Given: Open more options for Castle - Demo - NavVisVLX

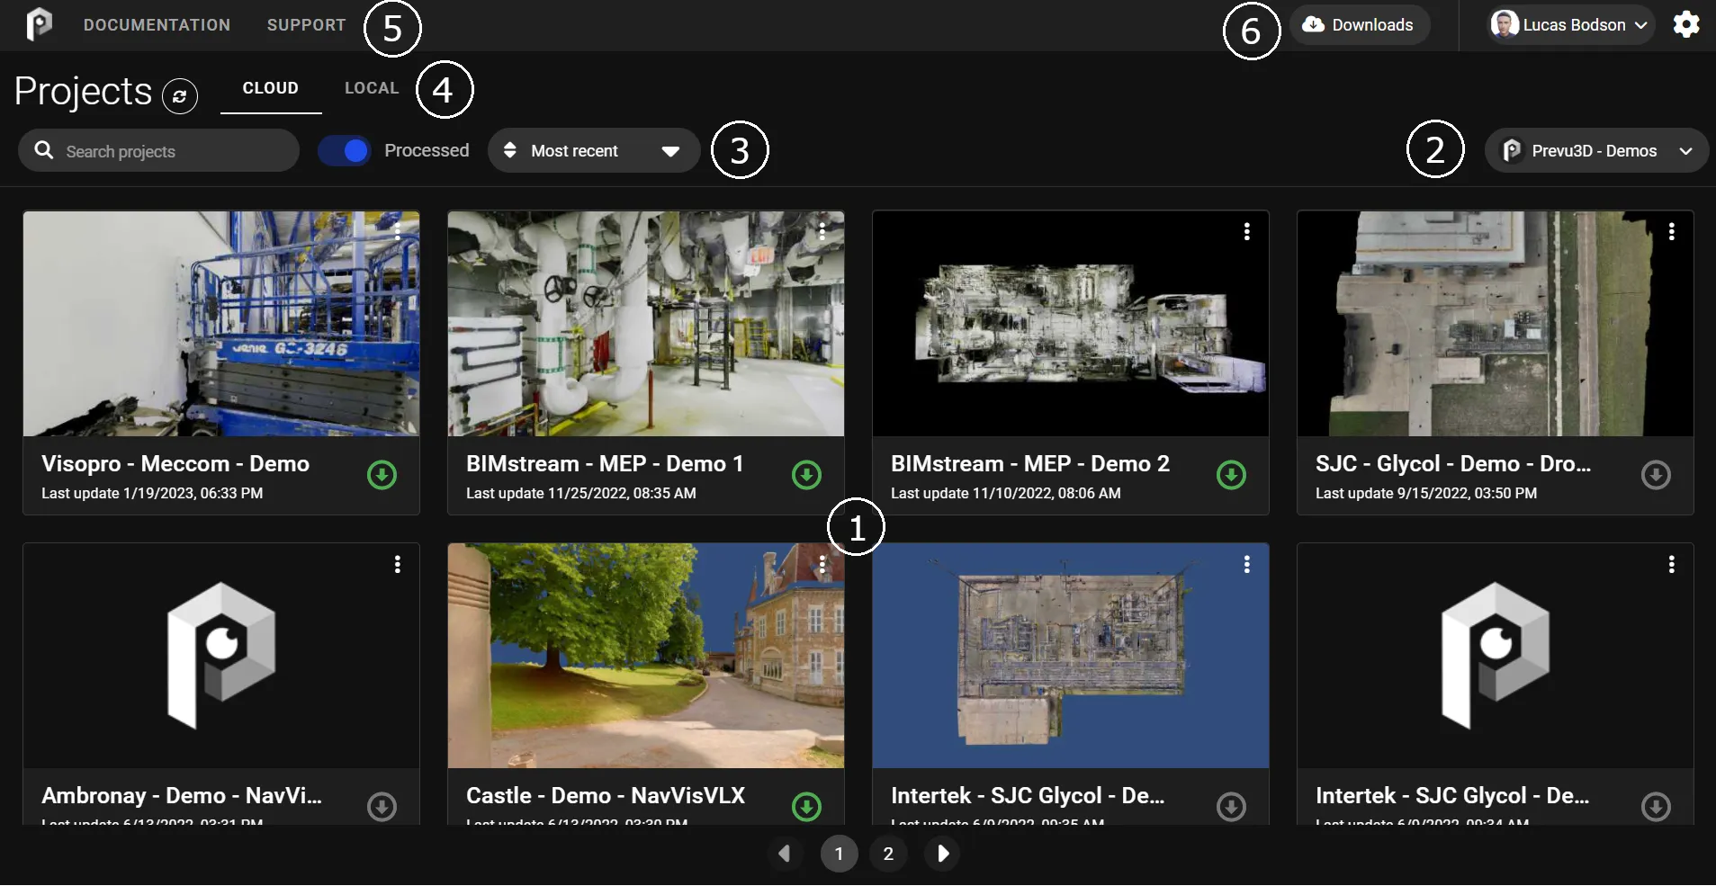Looking at the screenshot, I should click(822, 564).
